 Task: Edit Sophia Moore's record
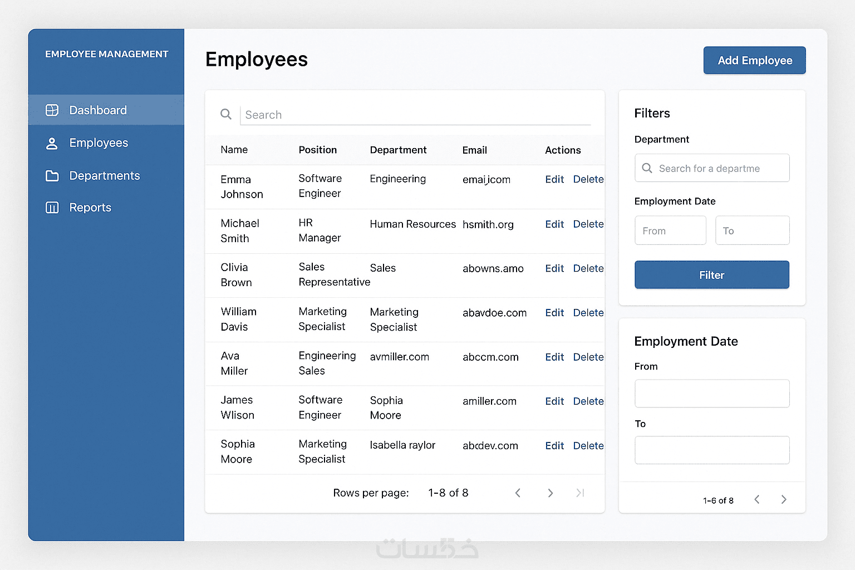point(554,446)
